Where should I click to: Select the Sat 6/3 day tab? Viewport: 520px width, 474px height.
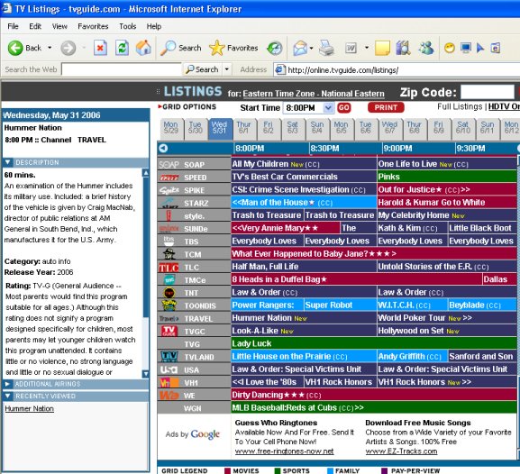[292, 128]
